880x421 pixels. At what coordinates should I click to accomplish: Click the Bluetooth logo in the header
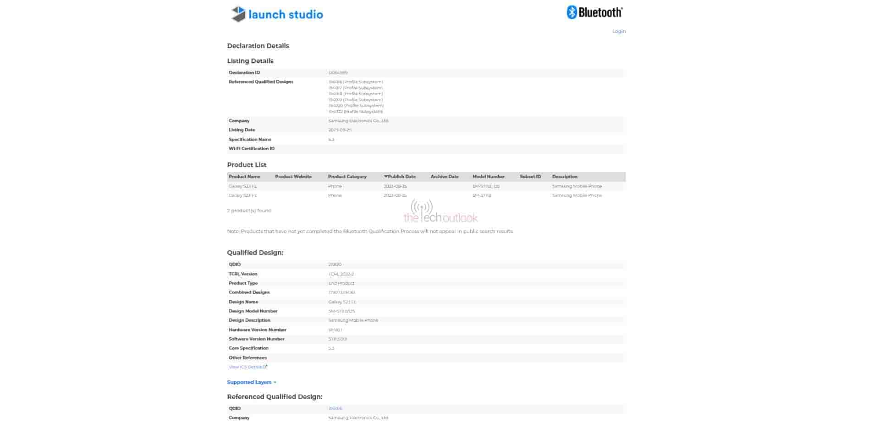point(572,12)
